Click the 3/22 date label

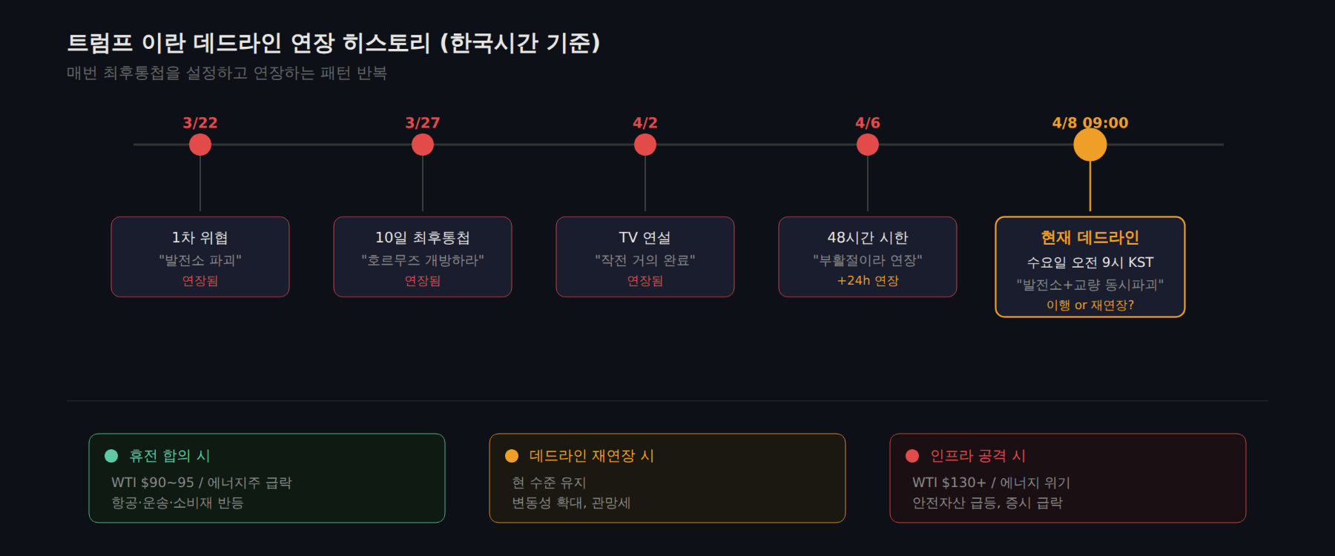[x=200, y=123]
